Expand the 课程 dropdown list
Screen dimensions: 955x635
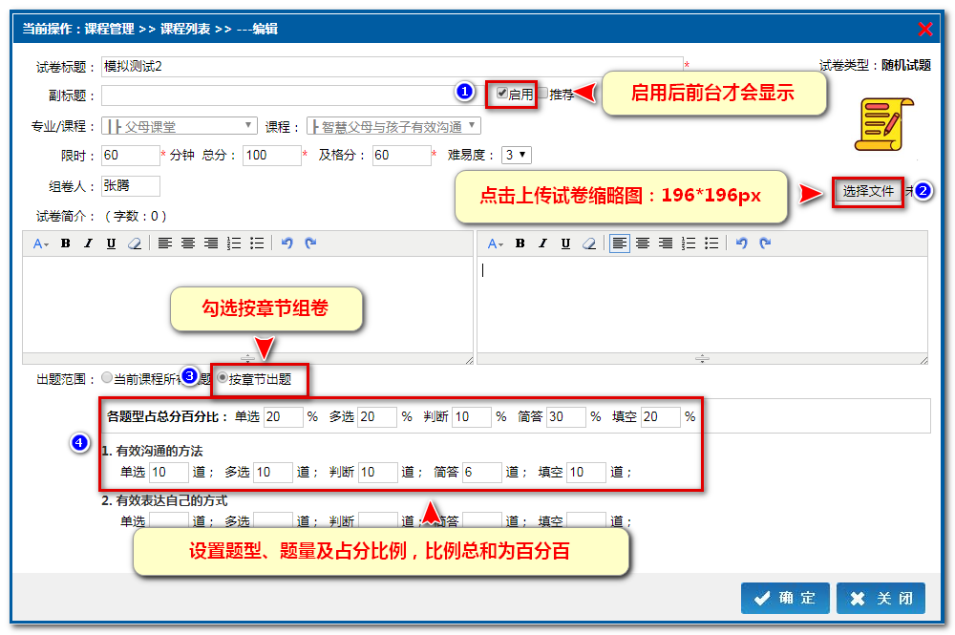pos(393,126)
